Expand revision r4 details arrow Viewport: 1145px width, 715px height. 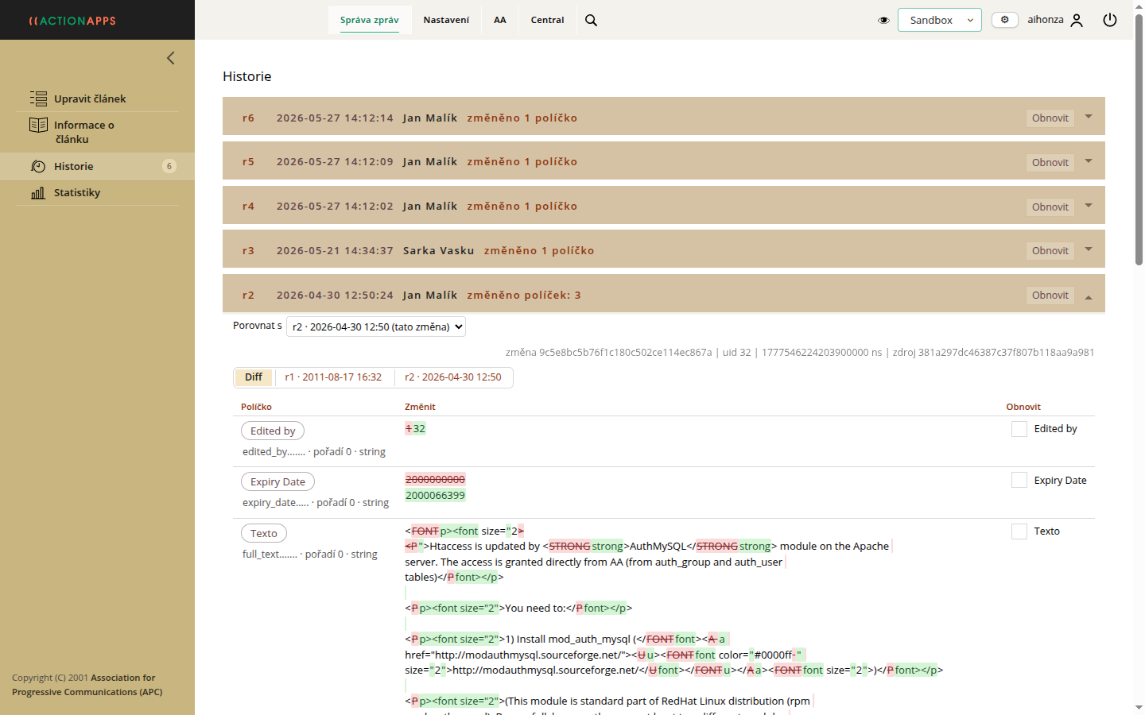tap(1089, 206)
